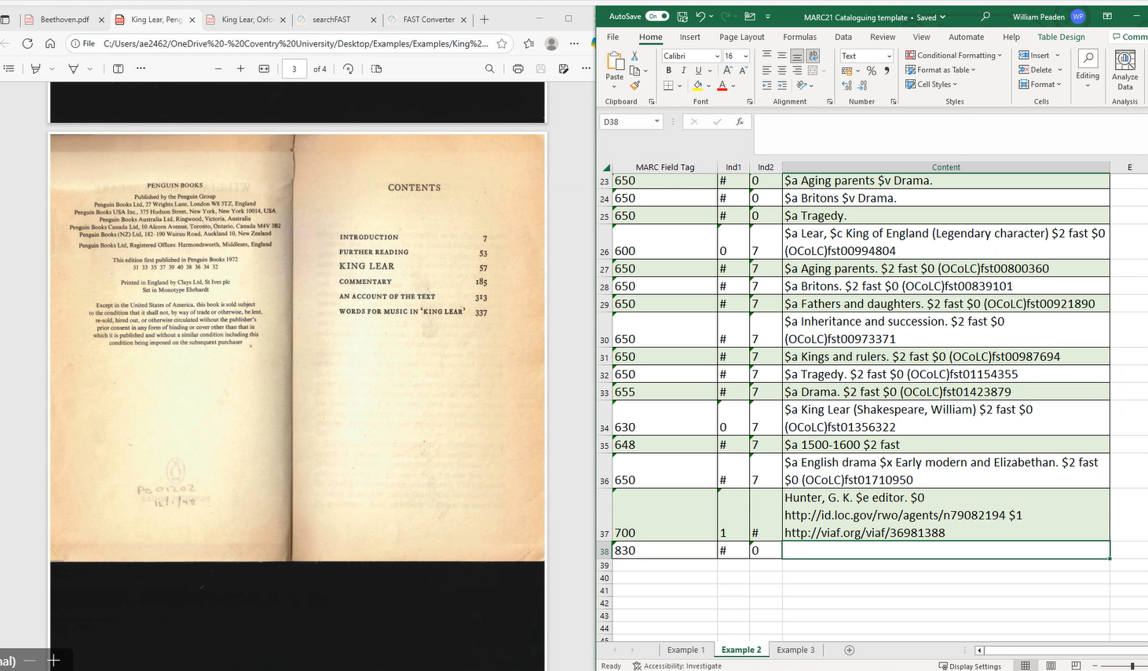This screenshot has height=671, width=1148.
Task: Print the PDF using printer icon
Action: click(x=517, y=69)
